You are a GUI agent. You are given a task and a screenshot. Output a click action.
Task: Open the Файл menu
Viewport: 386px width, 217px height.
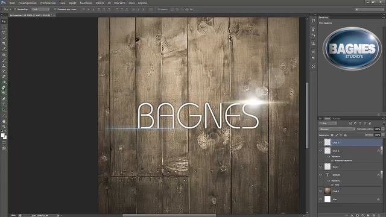[12, 3]
